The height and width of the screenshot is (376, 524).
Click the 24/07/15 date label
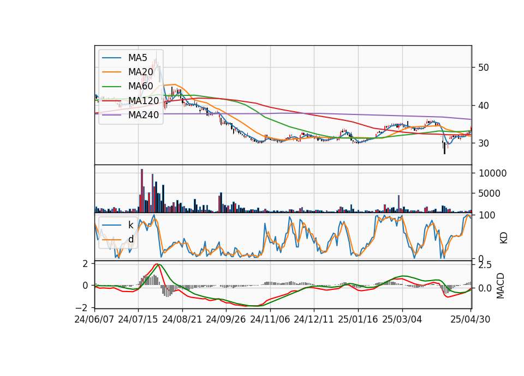click(x=138, y=319)
